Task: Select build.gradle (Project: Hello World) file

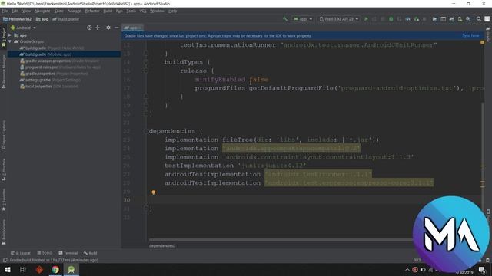Action: (52, 48)
